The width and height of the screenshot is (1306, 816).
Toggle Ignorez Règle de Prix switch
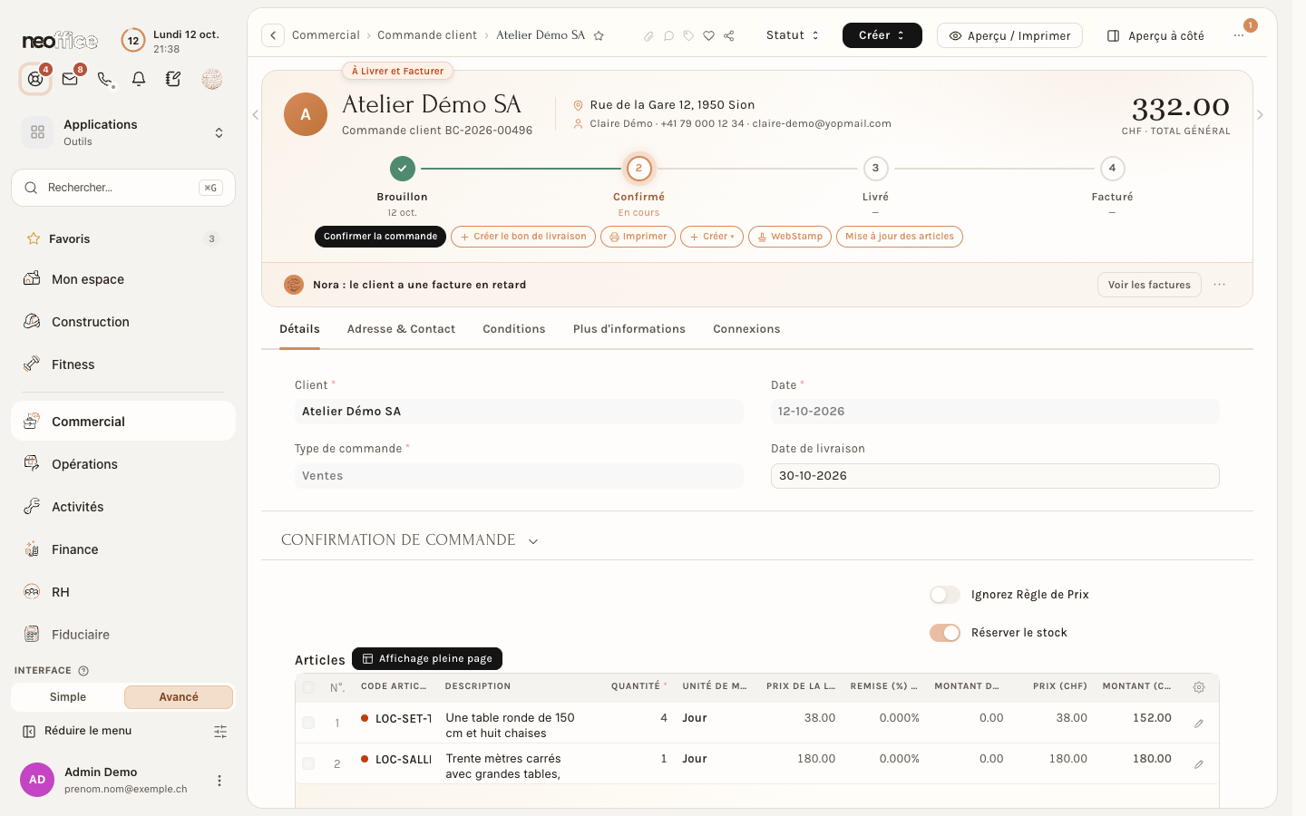pos(945,595)
